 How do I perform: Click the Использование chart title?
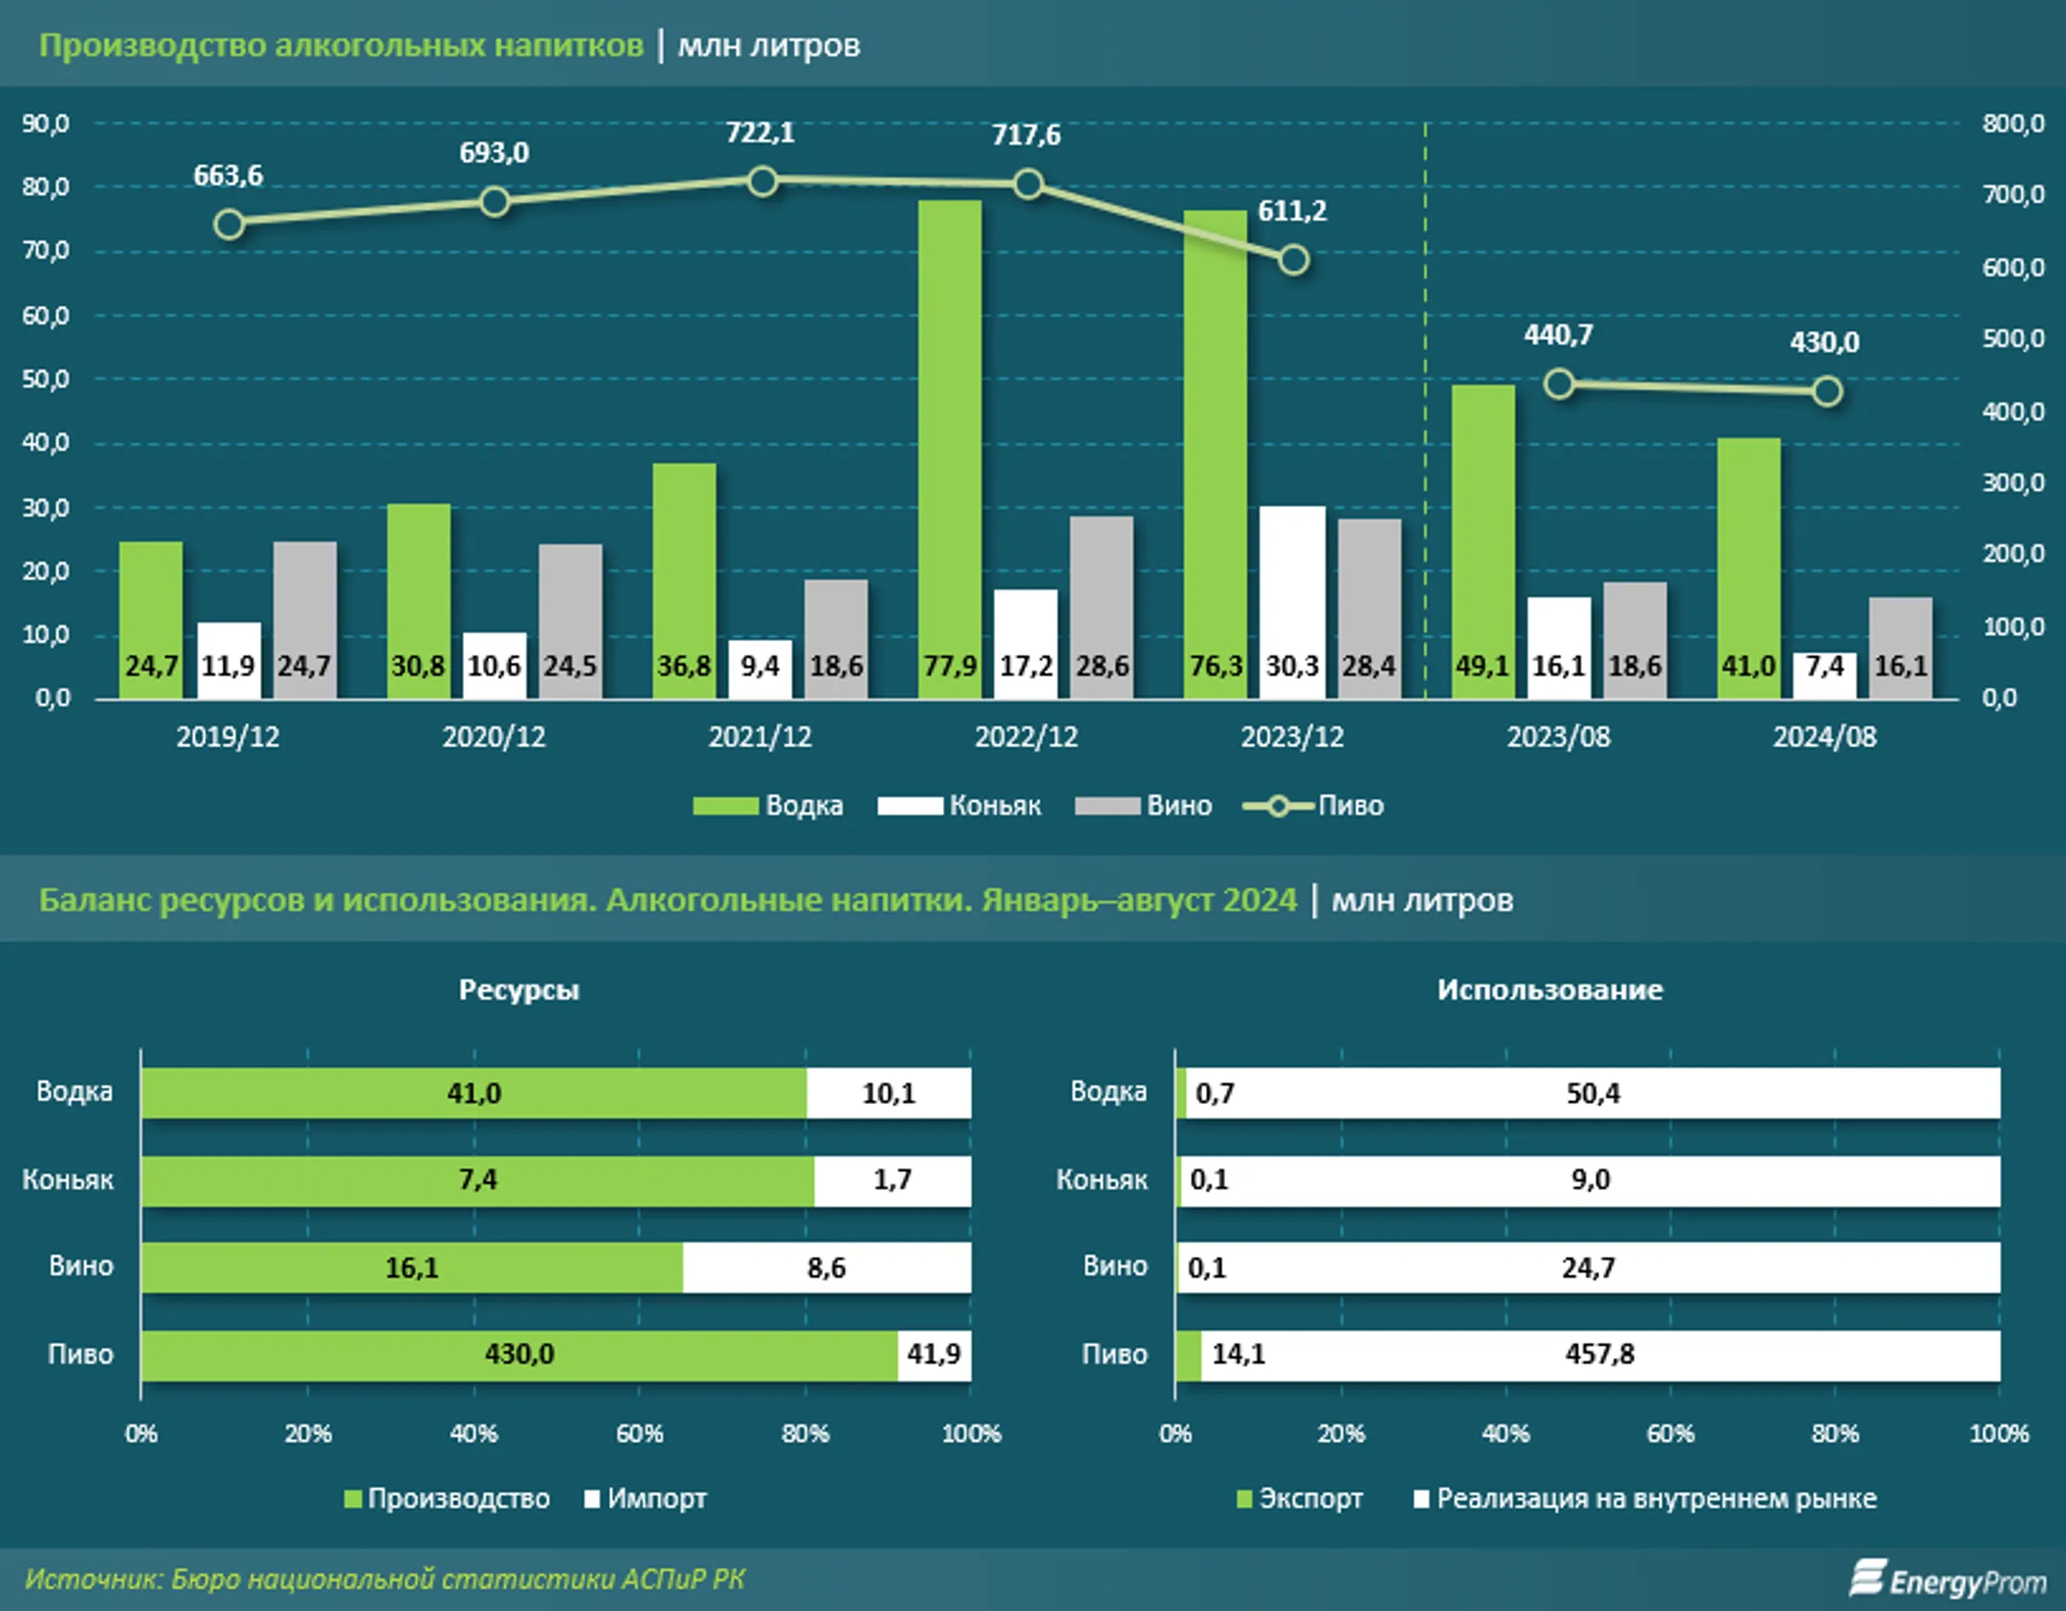tap(1549, 989)
